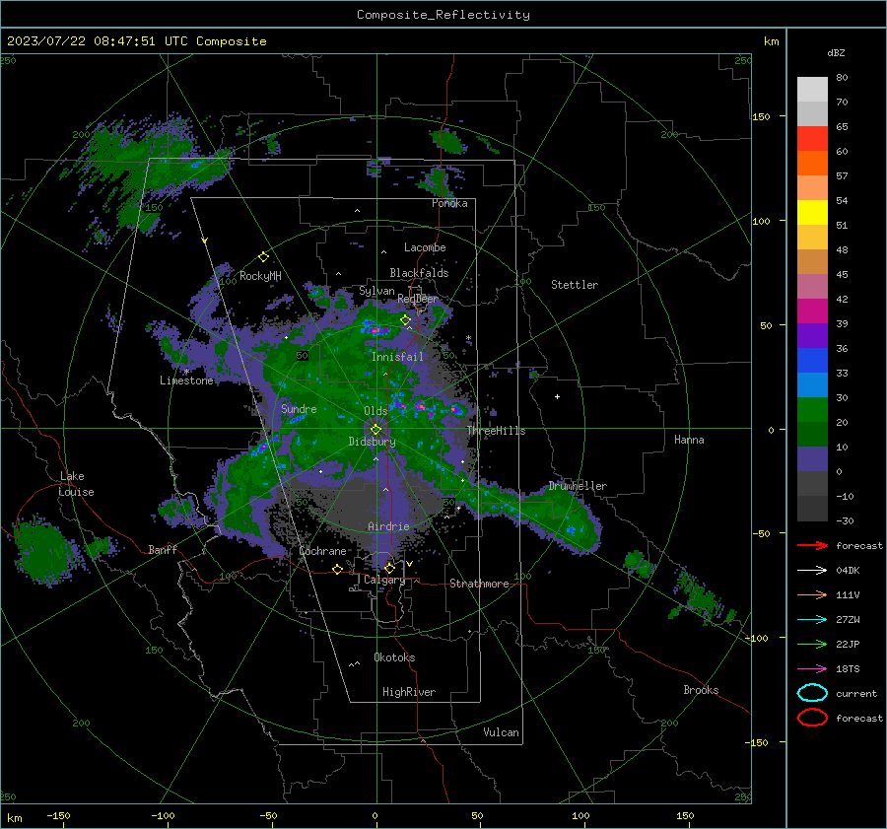This screenshot has height=829, width=887.
Task: Click the dBZ legend heading
Action: 836,52
